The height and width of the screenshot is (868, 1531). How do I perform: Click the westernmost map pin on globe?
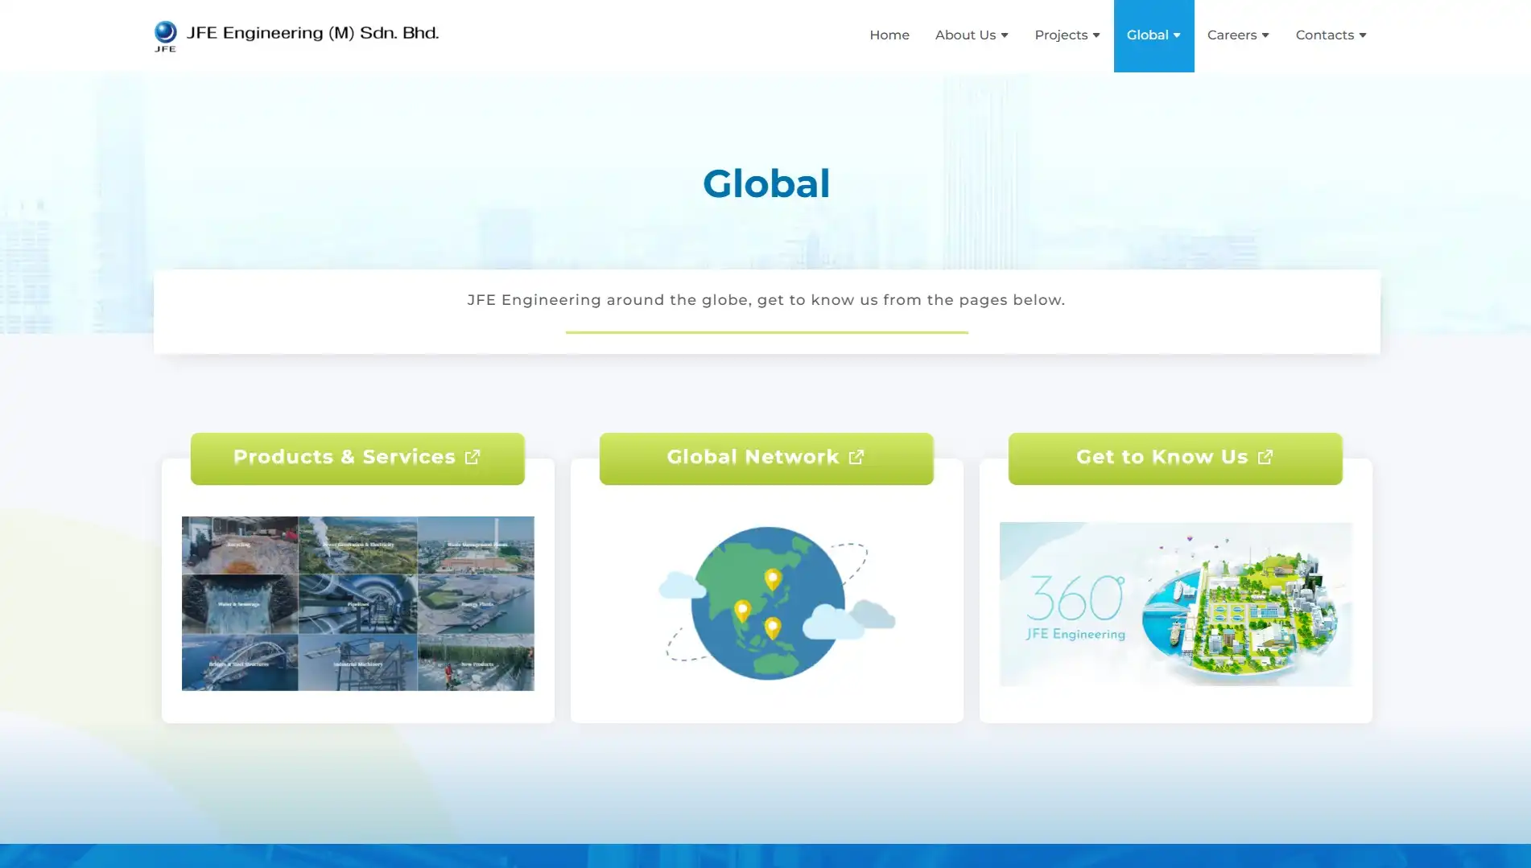click(742, 611)
